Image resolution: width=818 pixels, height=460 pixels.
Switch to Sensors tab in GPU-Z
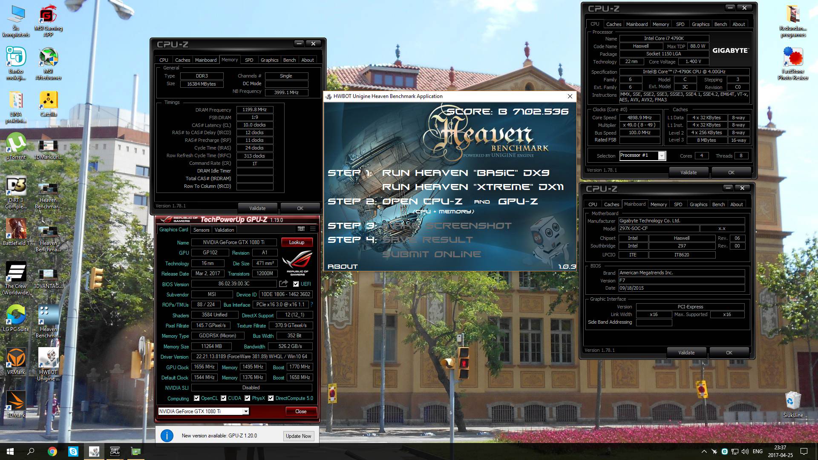(201, 230)
